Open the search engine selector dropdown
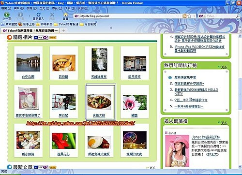Viewport: 242px width, 175px height. point(202,16)
